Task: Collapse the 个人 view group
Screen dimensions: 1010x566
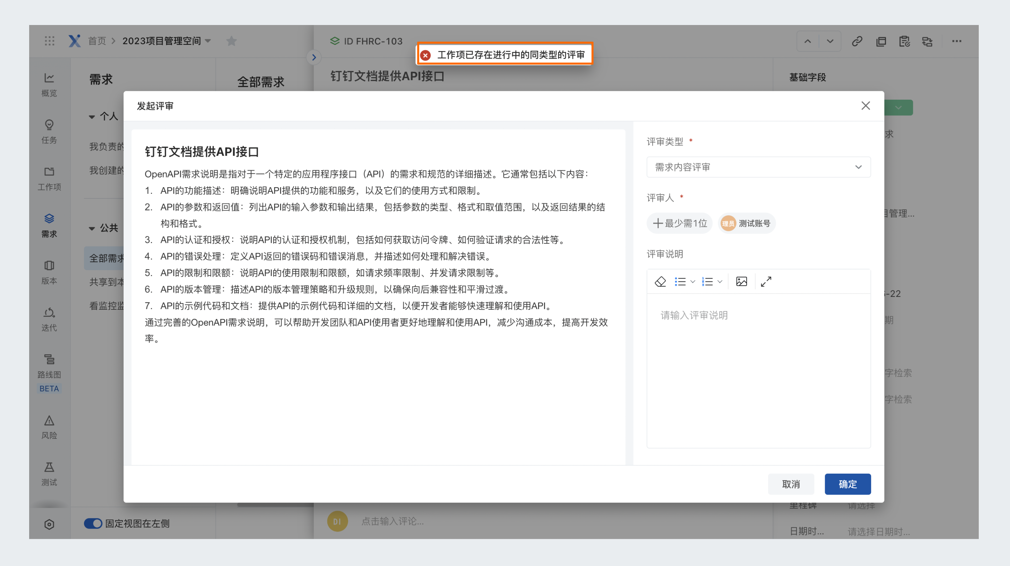Action: 92,116
